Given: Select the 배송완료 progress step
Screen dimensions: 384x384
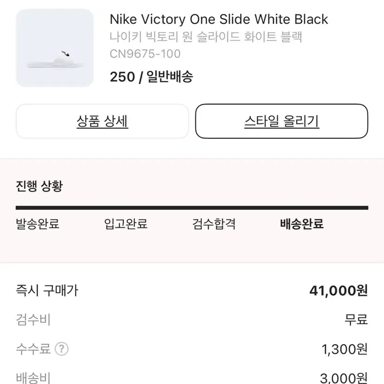Looking at the screenshot, I should [302, 224].
